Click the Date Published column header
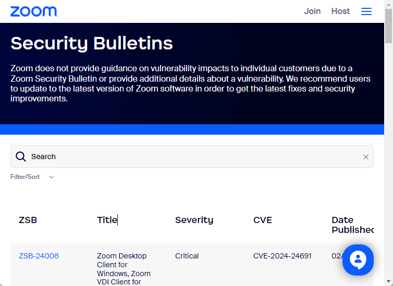 click(352, 225)
